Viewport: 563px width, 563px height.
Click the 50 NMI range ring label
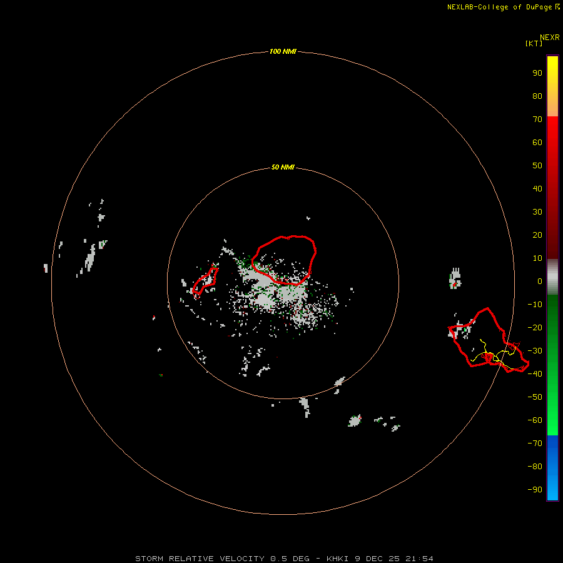283,167
